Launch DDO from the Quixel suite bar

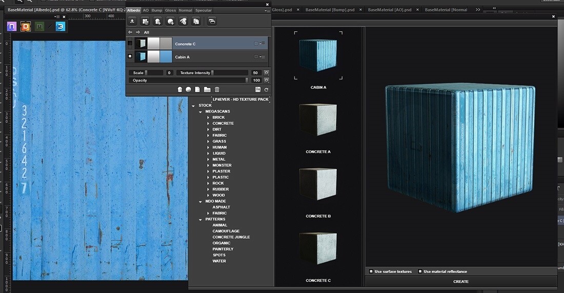[25, 26]
